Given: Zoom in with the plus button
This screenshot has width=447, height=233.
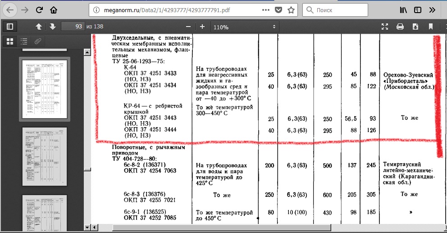Looking at the screenshot, I should pyautogui.click(x=202, y=27).
